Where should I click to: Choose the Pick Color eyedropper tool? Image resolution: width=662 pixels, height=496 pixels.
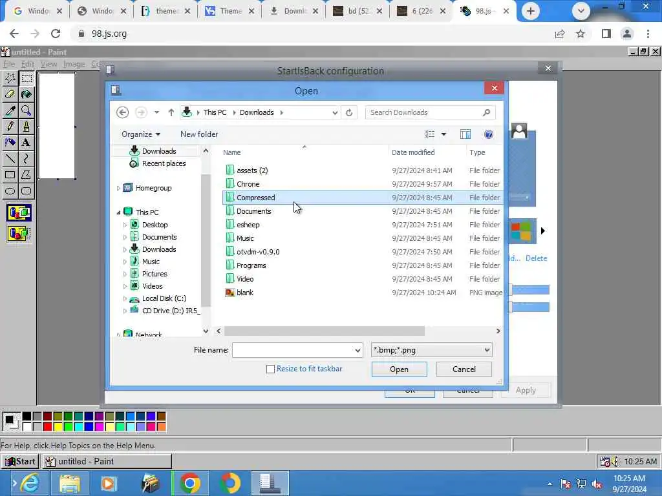[10, 110]
